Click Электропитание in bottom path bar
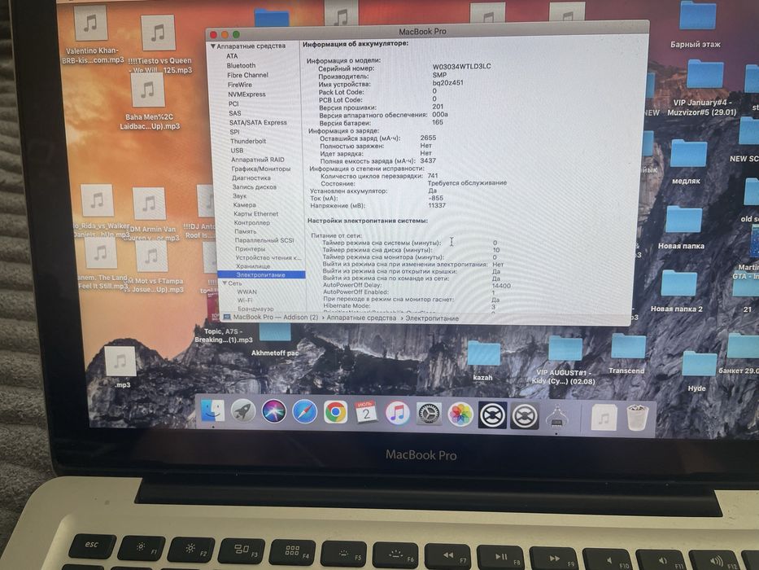 432,318
